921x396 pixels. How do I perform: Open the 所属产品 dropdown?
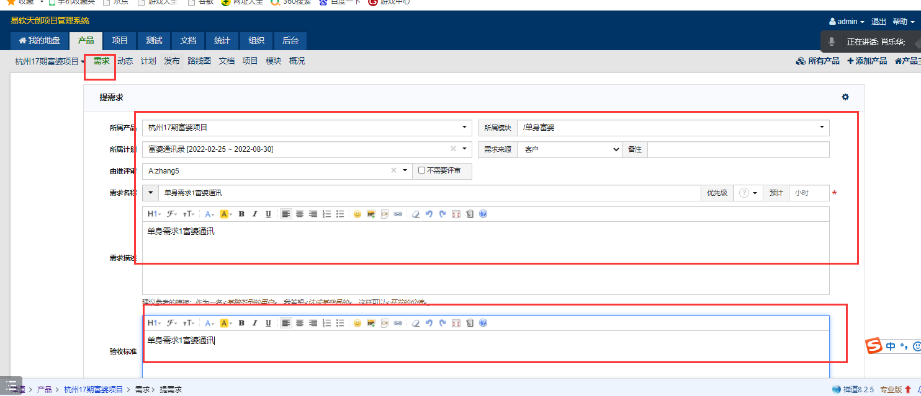click(307, 128)
